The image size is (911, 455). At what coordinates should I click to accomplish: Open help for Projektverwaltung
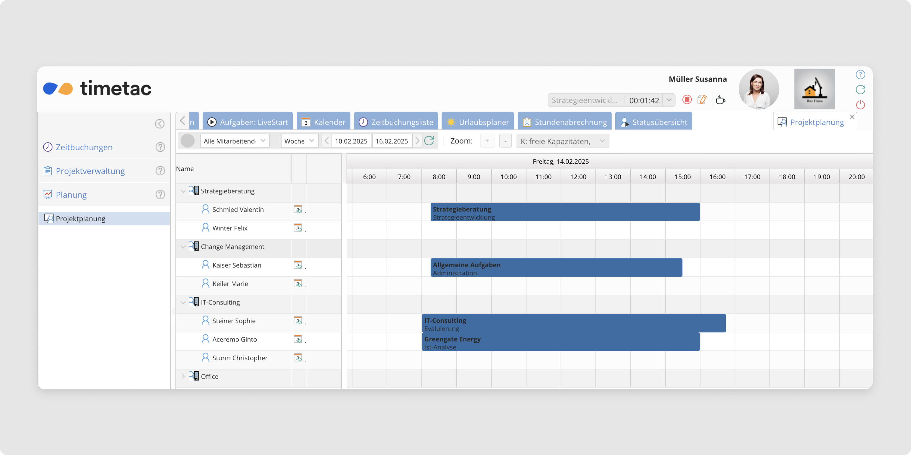(x=160, y=171)
